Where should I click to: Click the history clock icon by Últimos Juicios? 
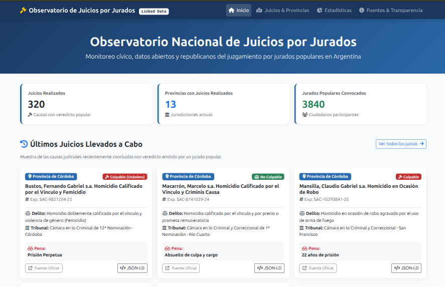click(24, 144)
